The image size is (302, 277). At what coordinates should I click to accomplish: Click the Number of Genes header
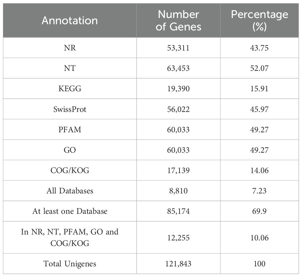tap(178, 20)
